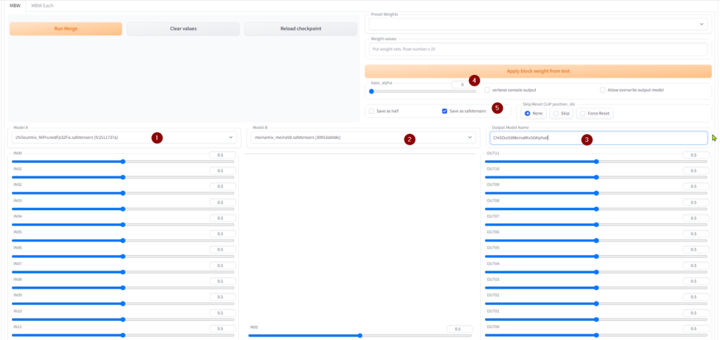Enable verbose console output checkbox
The image size is (720, 340).
click(487, 90)
